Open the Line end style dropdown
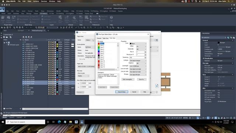 (138, 69)
